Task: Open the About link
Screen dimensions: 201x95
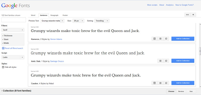Action: (162, 5)
